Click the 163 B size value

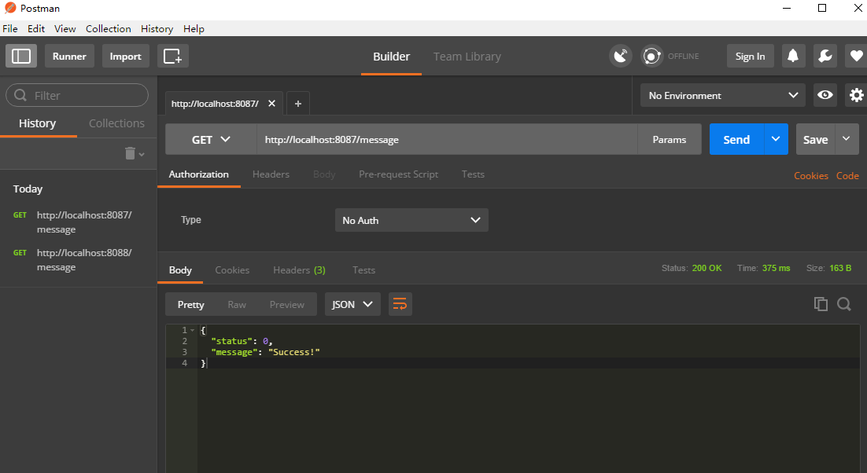pyautogui.click(x=840, y=268)
